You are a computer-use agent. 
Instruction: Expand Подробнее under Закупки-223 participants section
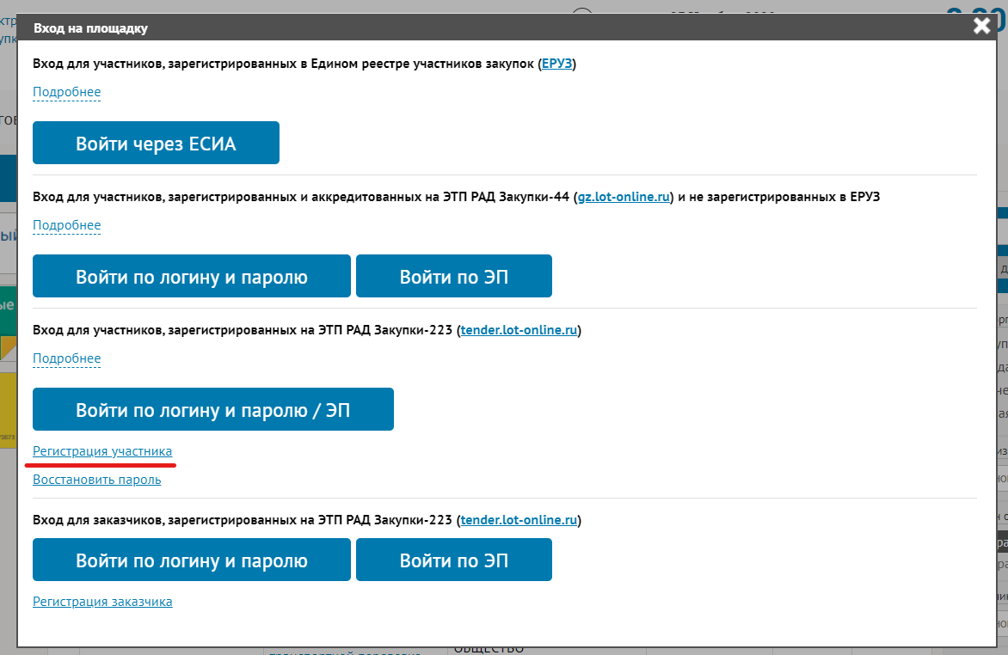click(67, 358)
